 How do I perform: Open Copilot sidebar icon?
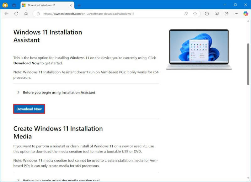pos(246,13)
